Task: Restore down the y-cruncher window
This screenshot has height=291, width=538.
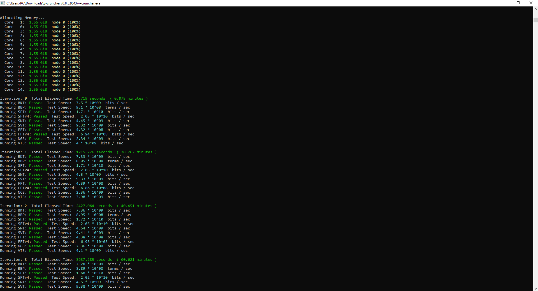Action: point(518,3)
